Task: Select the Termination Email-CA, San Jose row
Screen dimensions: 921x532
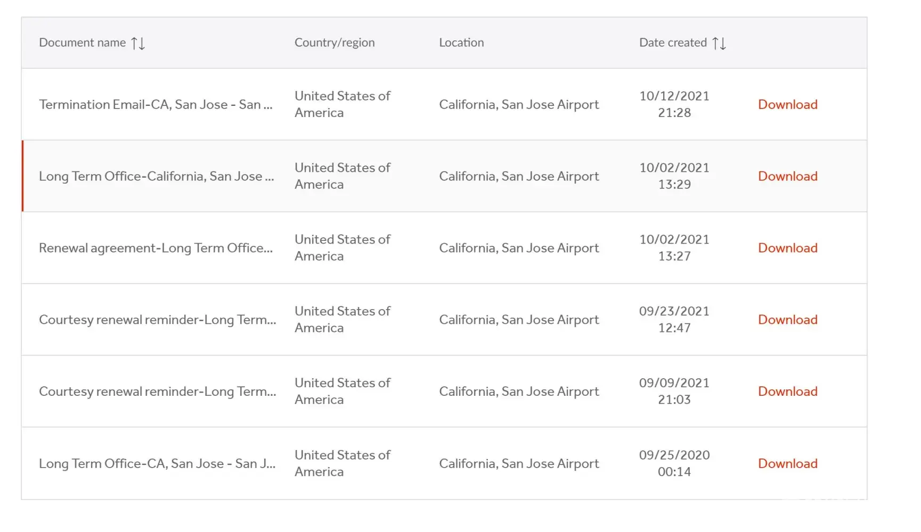Action: pyautogui.click(x=156, y=104)
